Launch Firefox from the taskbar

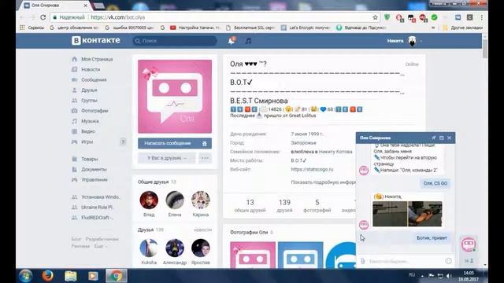coord(48,276)
